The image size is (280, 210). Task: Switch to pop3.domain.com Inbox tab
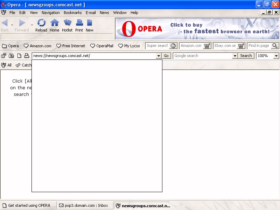click(x=85, y=205)
